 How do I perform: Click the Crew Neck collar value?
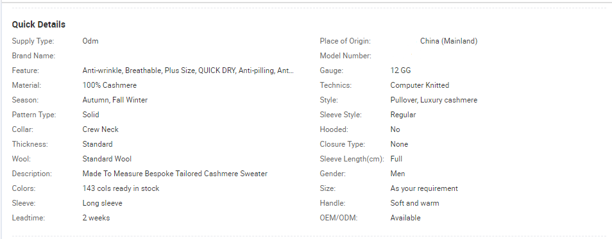coord(100,129)
